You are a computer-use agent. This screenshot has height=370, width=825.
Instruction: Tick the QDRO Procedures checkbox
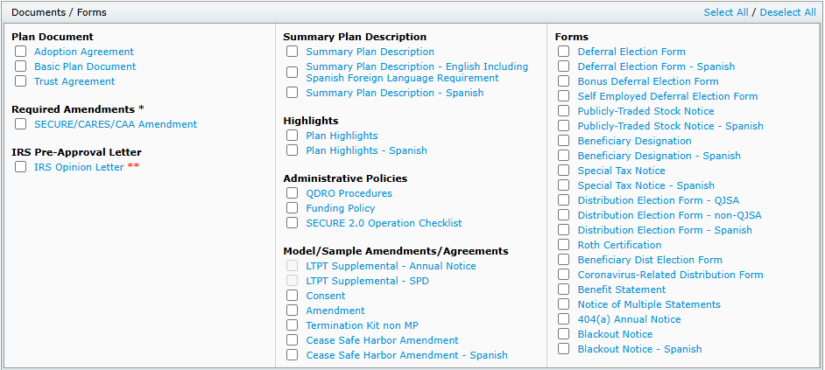point(293,193)
